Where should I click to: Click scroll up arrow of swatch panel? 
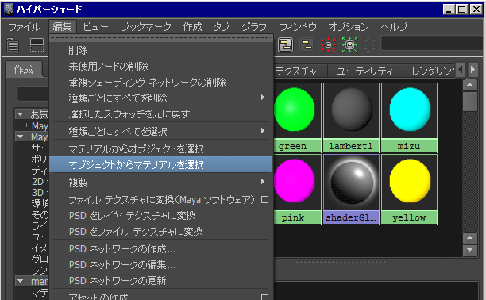[x=470, y=85]
